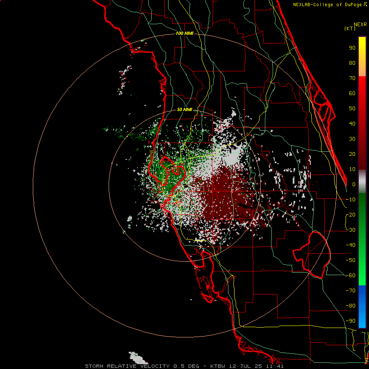Click the NEXLAB-College of DuPage credit text
369x369 pixels.
330,5
